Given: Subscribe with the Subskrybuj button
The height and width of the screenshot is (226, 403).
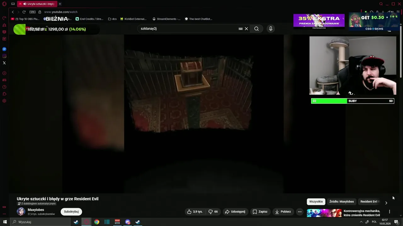Looking at the screenshot, I should 71,212.
